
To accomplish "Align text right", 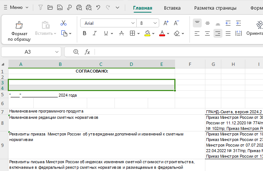I will (218, 33).
